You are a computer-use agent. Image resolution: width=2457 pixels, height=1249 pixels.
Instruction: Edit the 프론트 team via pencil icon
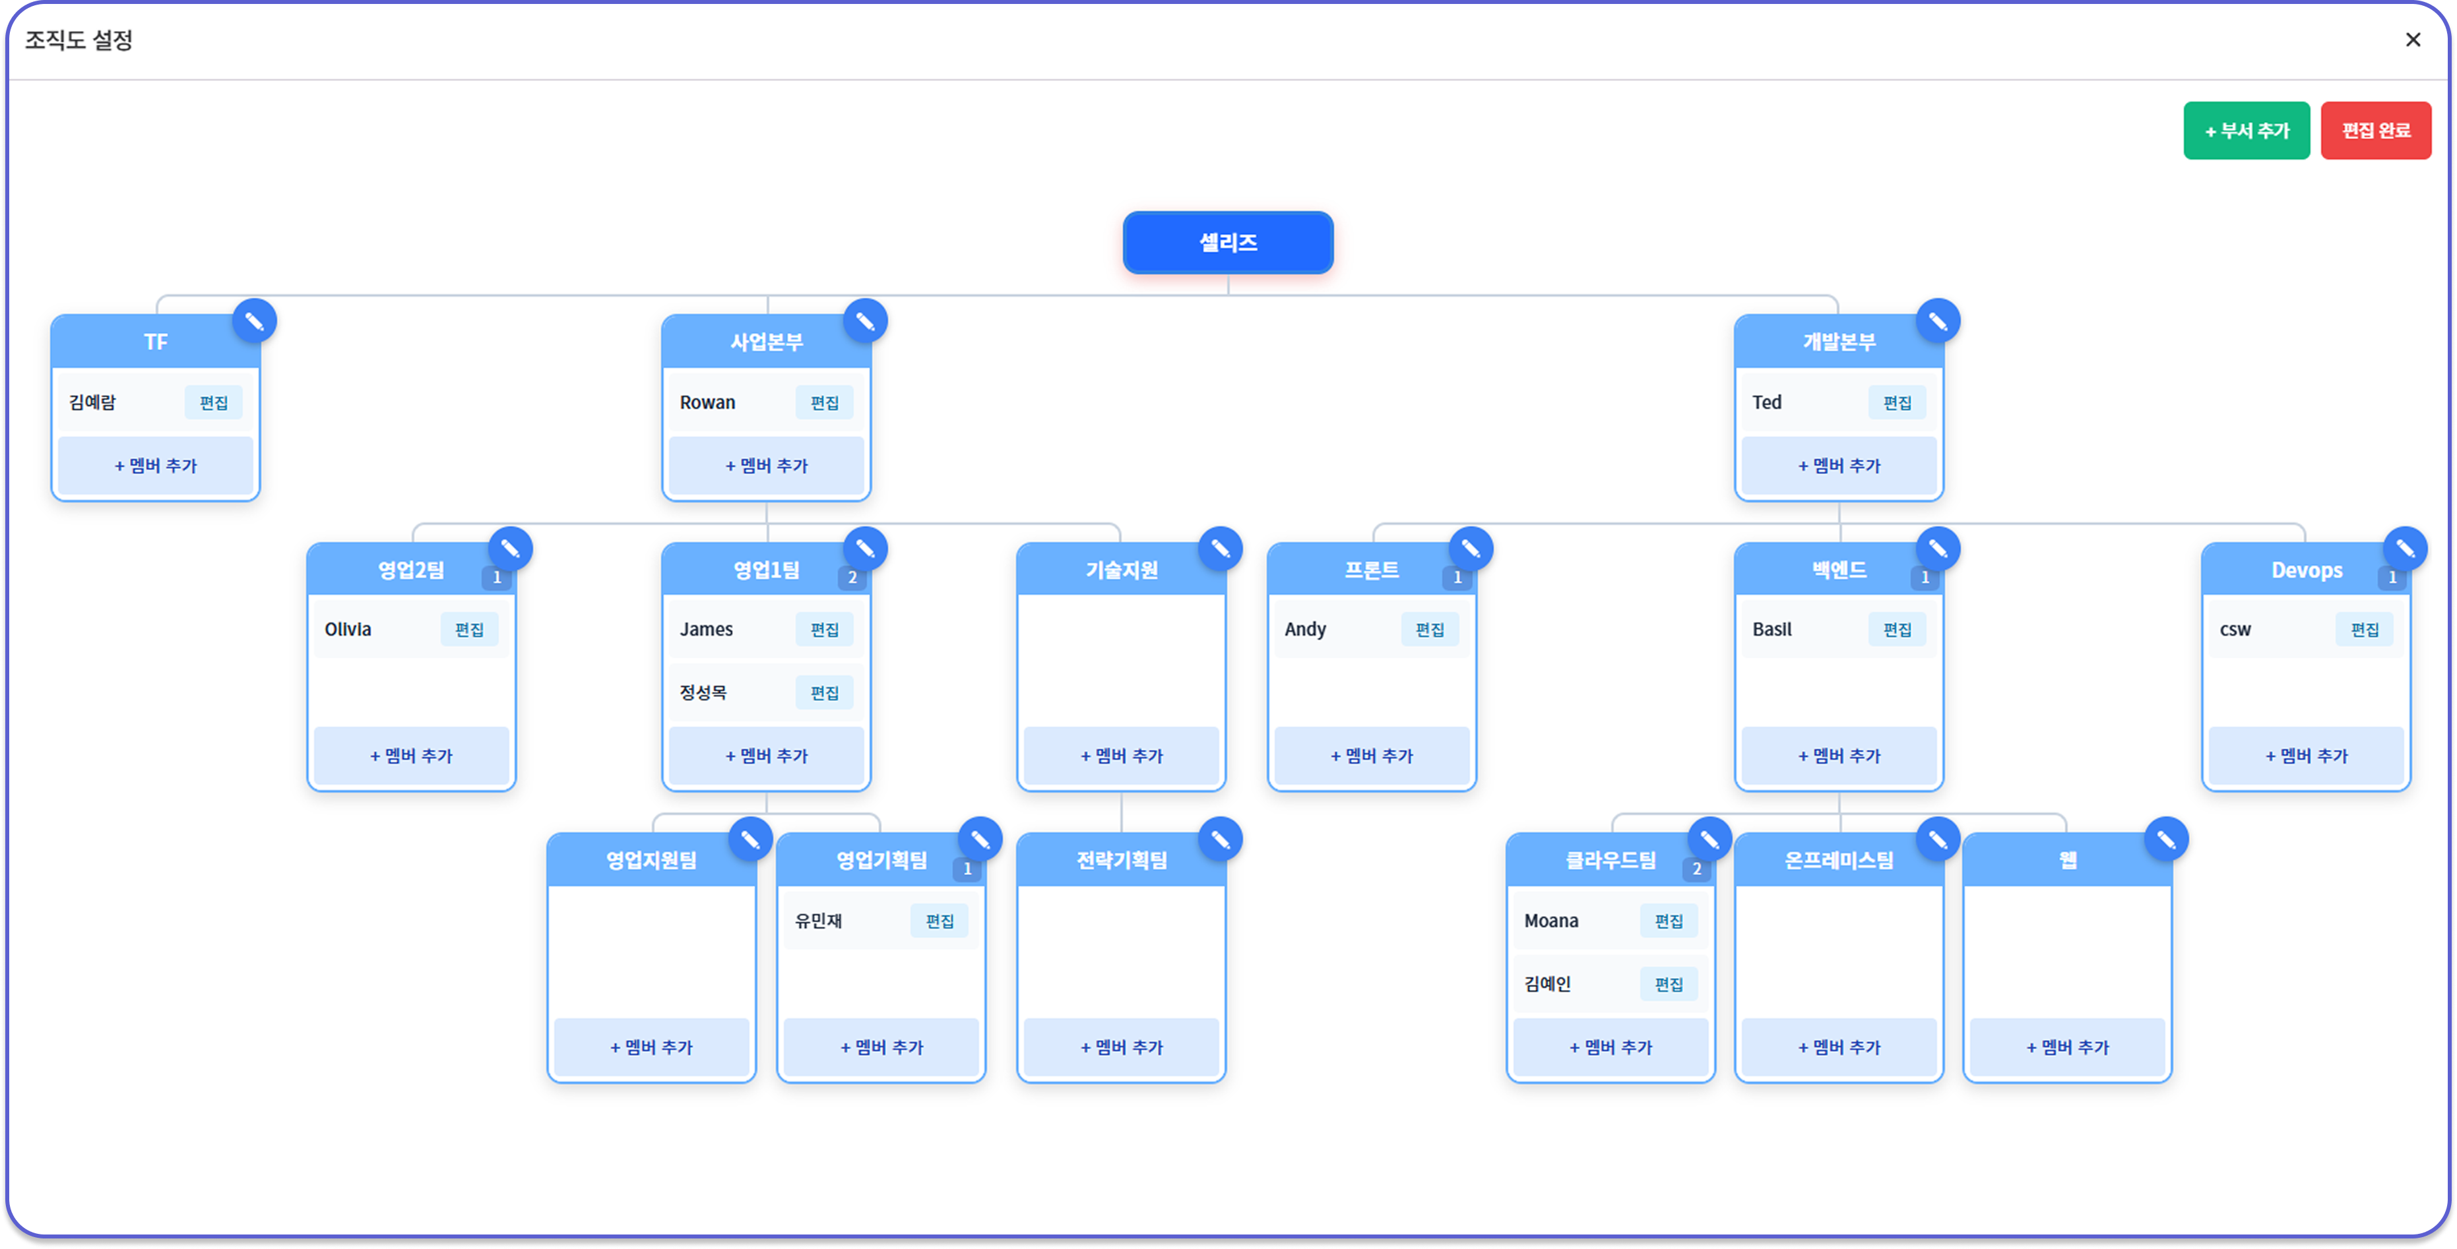tap(1471, 549)
